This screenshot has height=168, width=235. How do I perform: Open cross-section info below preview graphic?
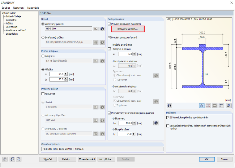(x=169, y=106)
